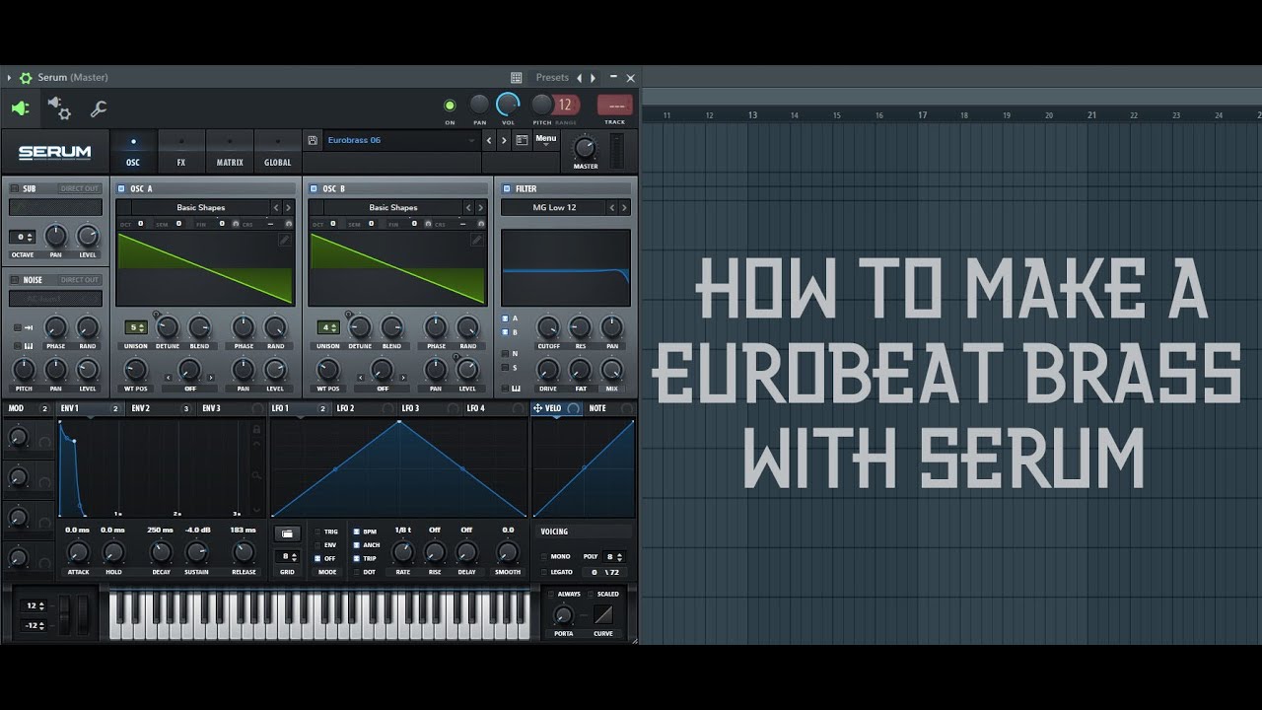
Task: Open the GLOBAL tab
Action: 278,152
